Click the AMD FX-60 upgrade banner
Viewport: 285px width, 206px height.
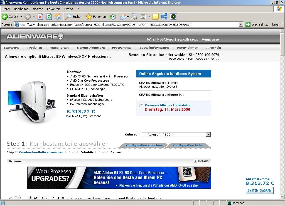click(119, 178)
